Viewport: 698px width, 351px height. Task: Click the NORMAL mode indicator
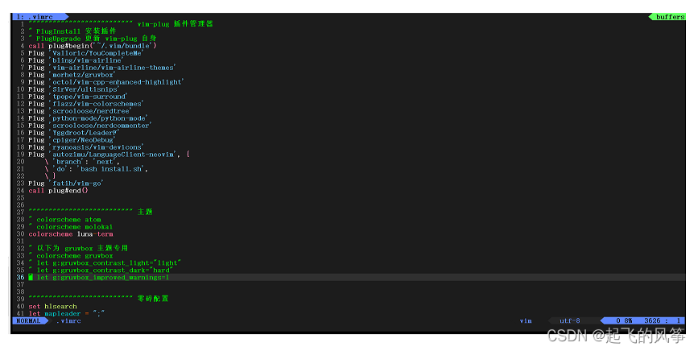(29, 320)
